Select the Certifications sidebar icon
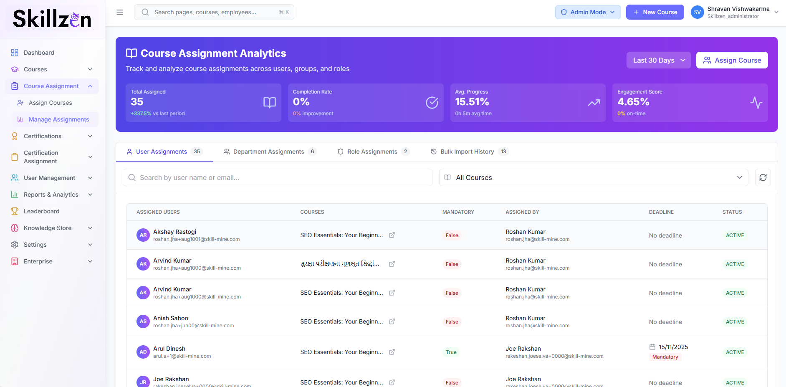The image size is (786, 387). coord(14,136)
